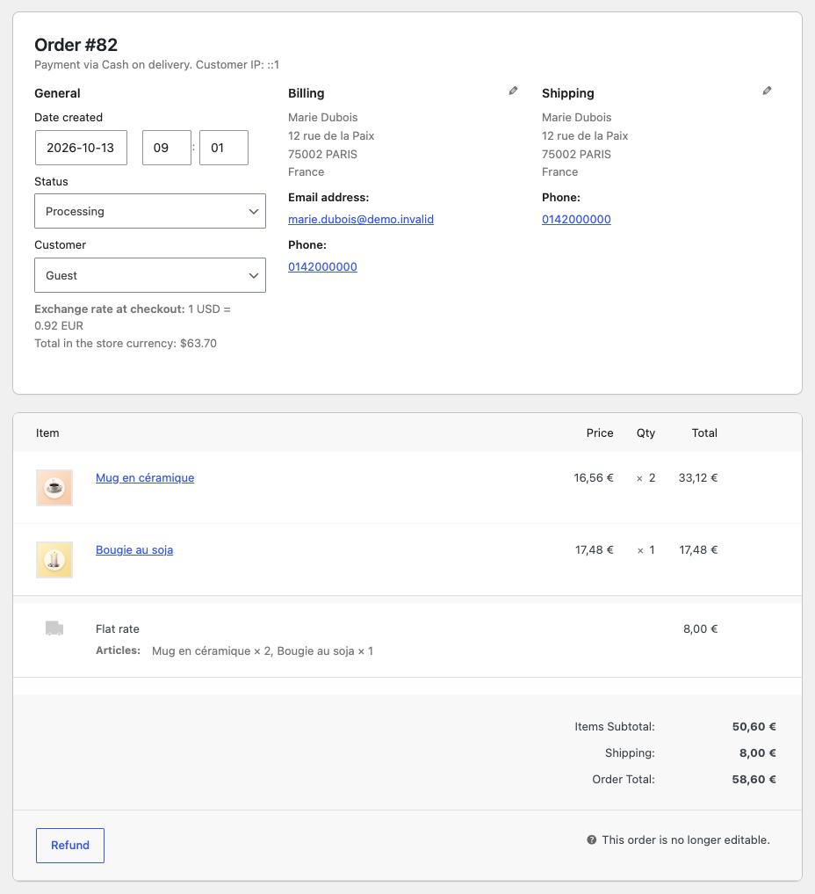Open the Status dropdown showing Processing

150,211
